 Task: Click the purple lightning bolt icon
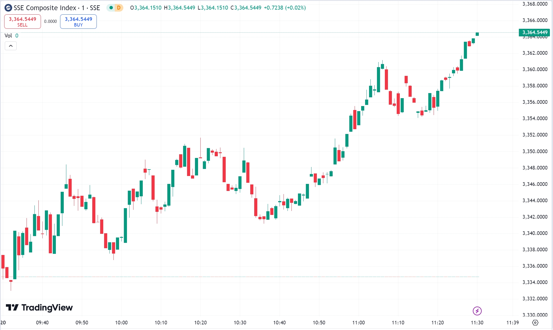pos(477,311)
